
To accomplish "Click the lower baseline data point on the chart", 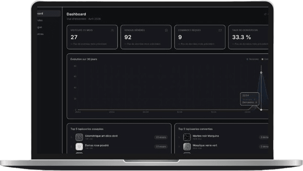I will coord(261,110).
